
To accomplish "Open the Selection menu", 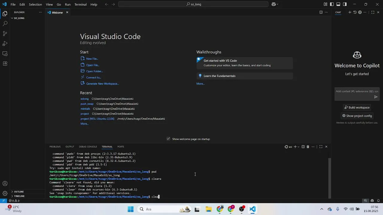I will coord(35,4).
